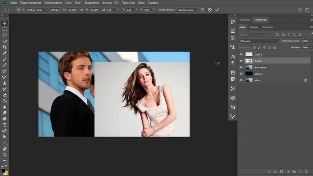The image size is (313, 176).
Task: Hide layer Слой 2
Action: click(x=241, y=74)
